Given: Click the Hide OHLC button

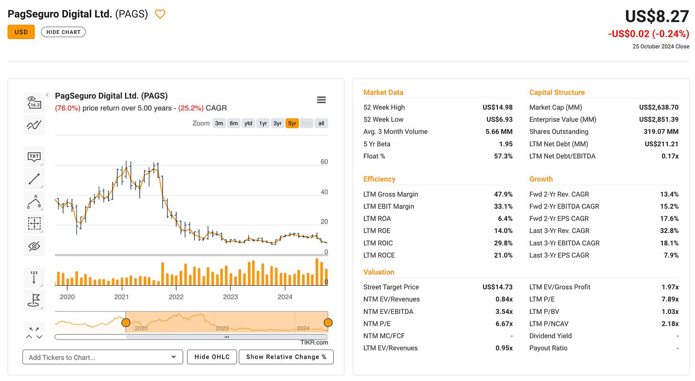Looking at the screenshot, I should [x=212, y=357].
